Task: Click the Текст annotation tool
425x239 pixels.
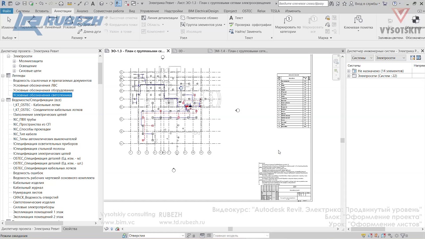Action: pyautogui.click(x=236, y=18)
